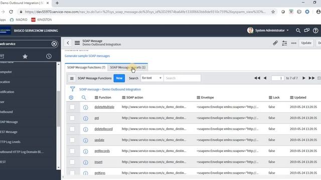Image resolution: width=321 pixels, height=180 pixels.
Task: Select the update row checkbox
Action: coord(72,140)
